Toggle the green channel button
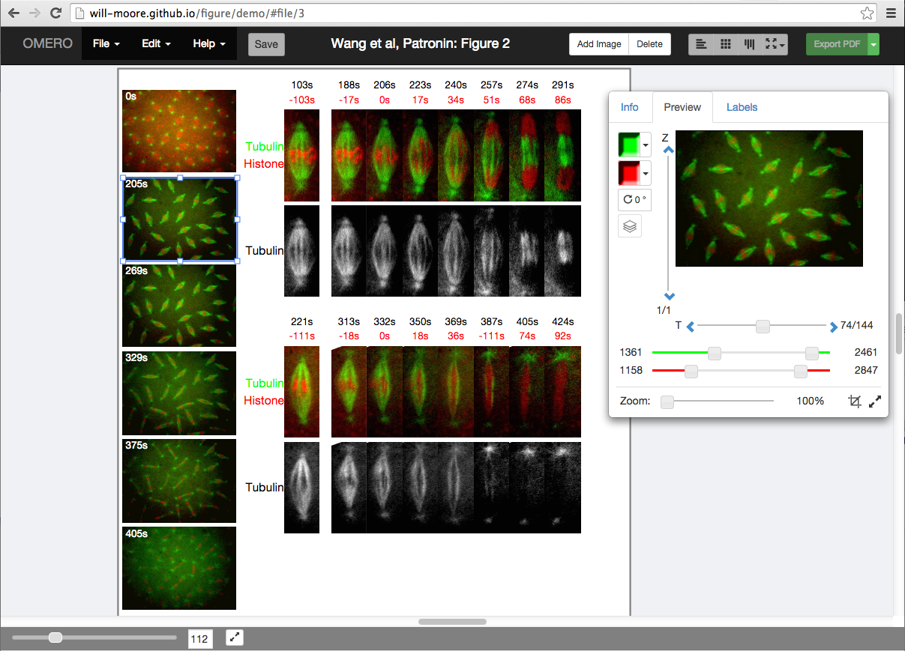The image size is (905, 651). pos(630,145)
